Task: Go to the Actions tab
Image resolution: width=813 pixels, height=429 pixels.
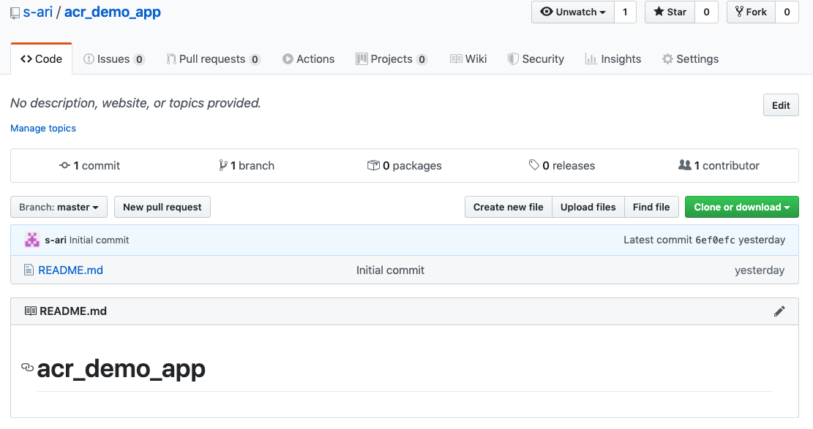Action: coord(309,59)
